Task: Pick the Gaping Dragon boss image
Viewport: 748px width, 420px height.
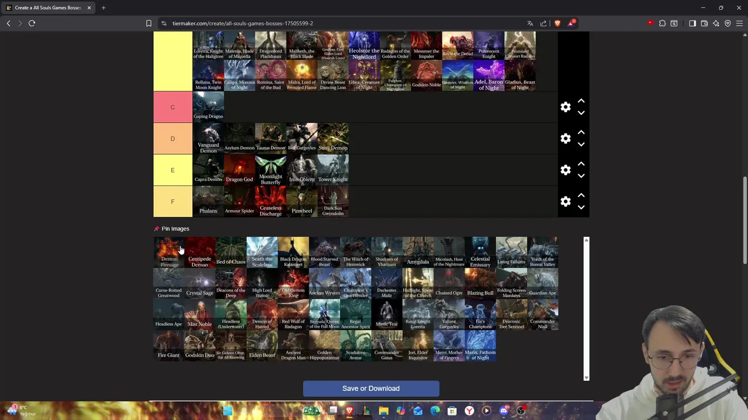Action: [208, 107]
